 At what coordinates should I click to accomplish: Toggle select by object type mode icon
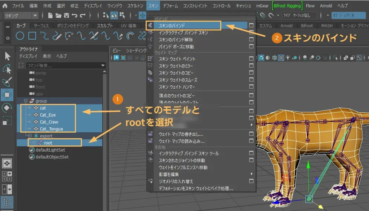pos(114,15)
